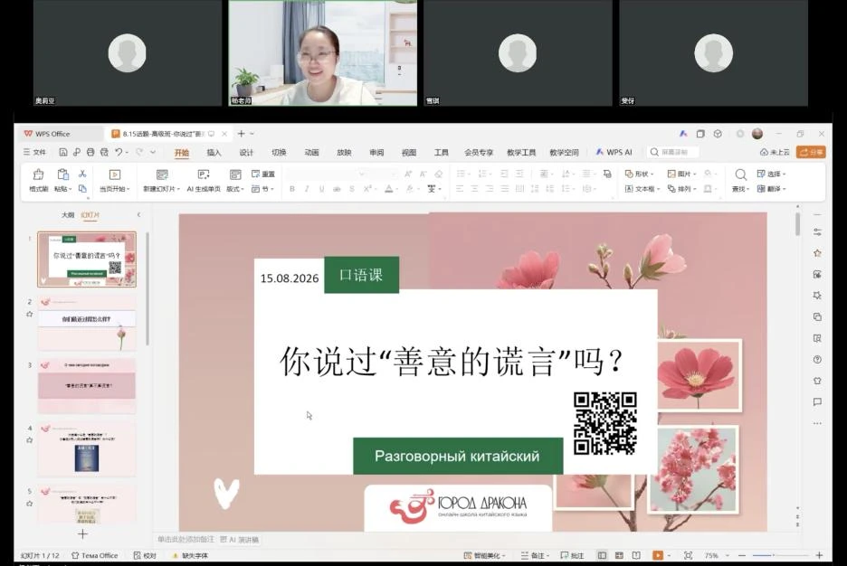
Task: Add a new slide with plus icon
Action: click(x=82, y=534)
